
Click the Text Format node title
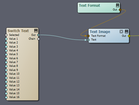89,6
